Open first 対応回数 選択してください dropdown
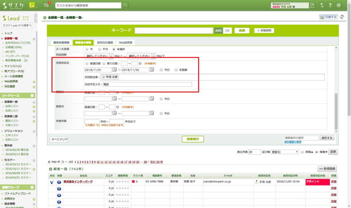 pos(99,56)
